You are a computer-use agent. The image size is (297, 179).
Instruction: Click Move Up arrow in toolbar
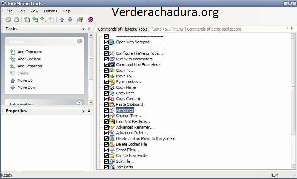(62, 20)
